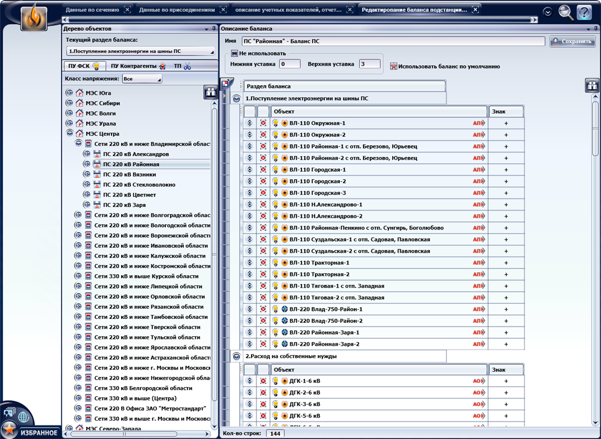Collapse the "МЭС Центра" tree node
601x439 pixels.
click(x=69, y=134)
